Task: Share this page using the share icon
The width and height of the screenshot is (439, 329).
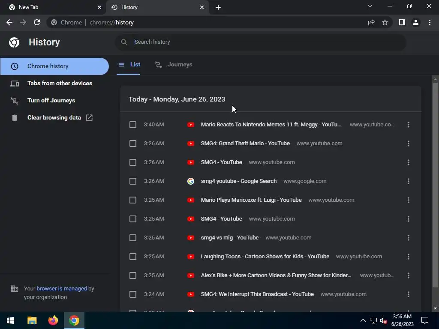Action: pyautogui.click(x=371, y=22)
